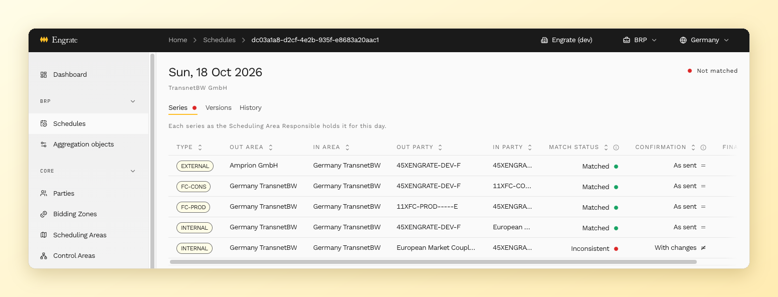Click Amprion GmbH out area cell
Screen dimensions: 778x297
pos(254,166)
